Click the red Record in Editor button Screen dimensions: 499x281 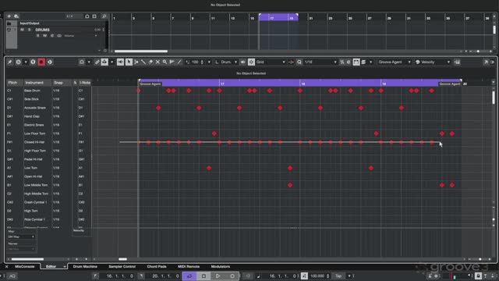(41, 62)
